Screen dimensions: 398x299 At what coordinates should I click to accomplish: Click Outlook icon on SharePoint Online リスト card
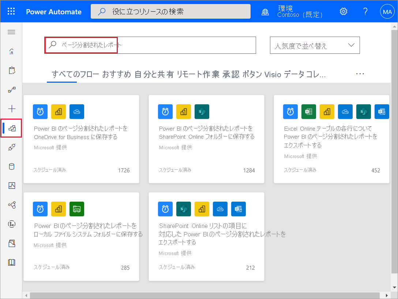239,209
